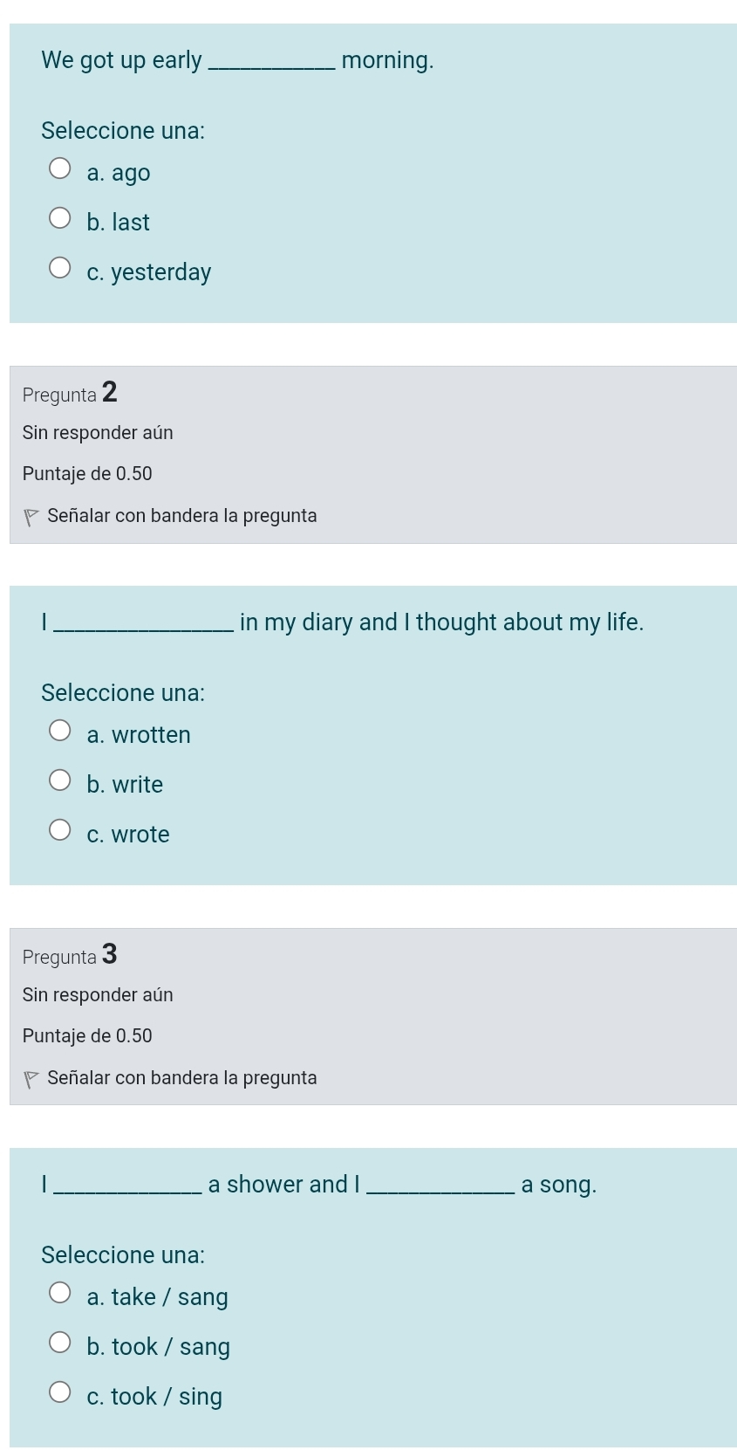737x1450 pixels.
Task: Click the flag icon for Pregunta 2
Action: click(31, 518)
